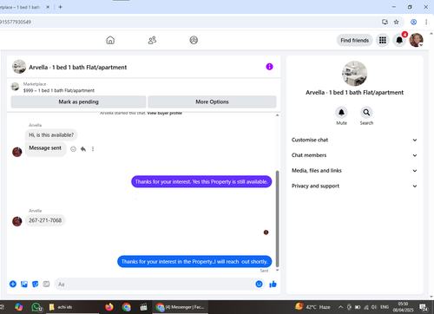Open taskbar notification center icon
This screenshot has width=434, height=314.
tap(424, 307)
